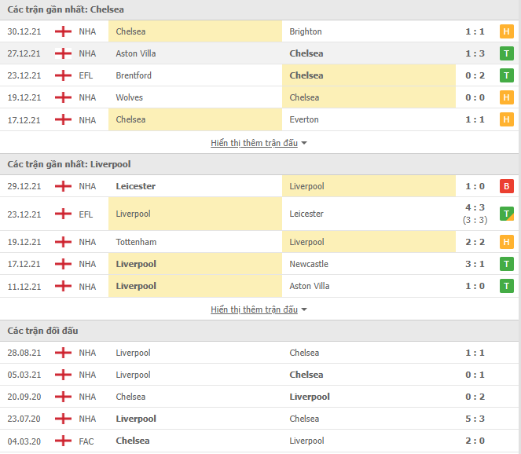Select the 'Các trận gần nhất: Chelsea' header
Image resolution: width=521 pixels, height=454 pixels.
coord(66,9)
